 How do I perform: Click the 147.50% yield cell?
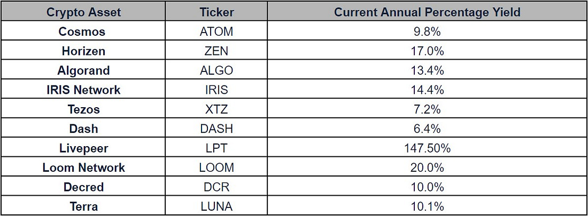click(427, 148)
